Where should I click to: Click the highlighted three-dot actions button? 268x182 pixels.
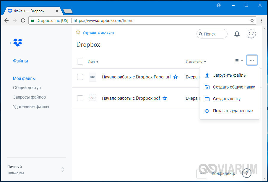click(252, 60)
